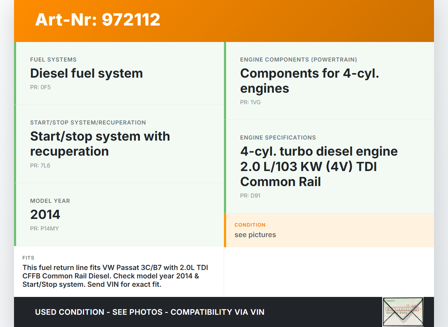Select the 2014 model year value
Image resolution: width=448 pixels, height=327 pixels.
click(x=45, y=215)
